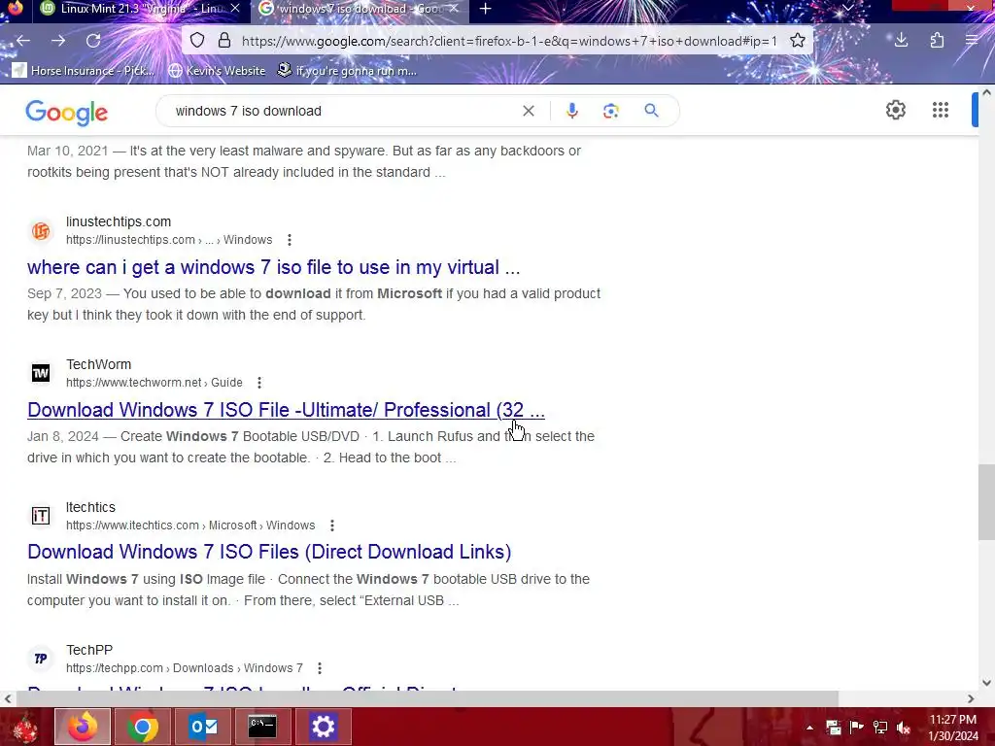
Task: Start voice search with microphone icon
Action: 571,111
